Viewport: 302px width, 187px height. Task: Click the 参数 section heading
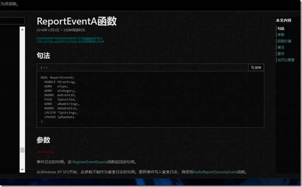click(x=44, y=140)
